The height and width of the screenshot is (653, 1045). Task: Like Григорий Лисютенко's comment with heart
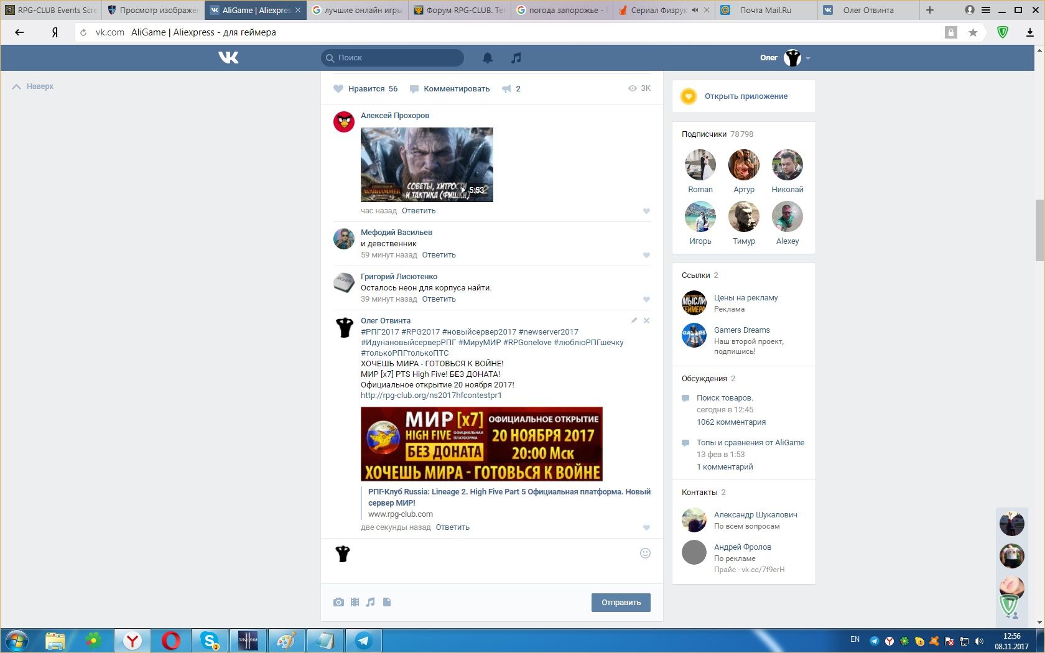[x=646, y=299]
